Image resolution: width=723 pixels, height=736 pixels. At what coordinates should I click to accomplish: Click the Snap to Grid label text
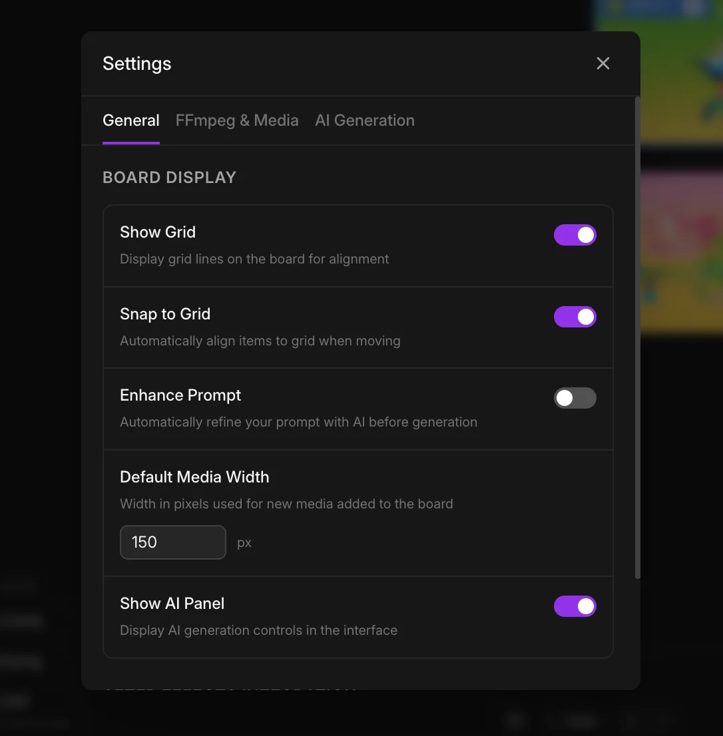165,314
